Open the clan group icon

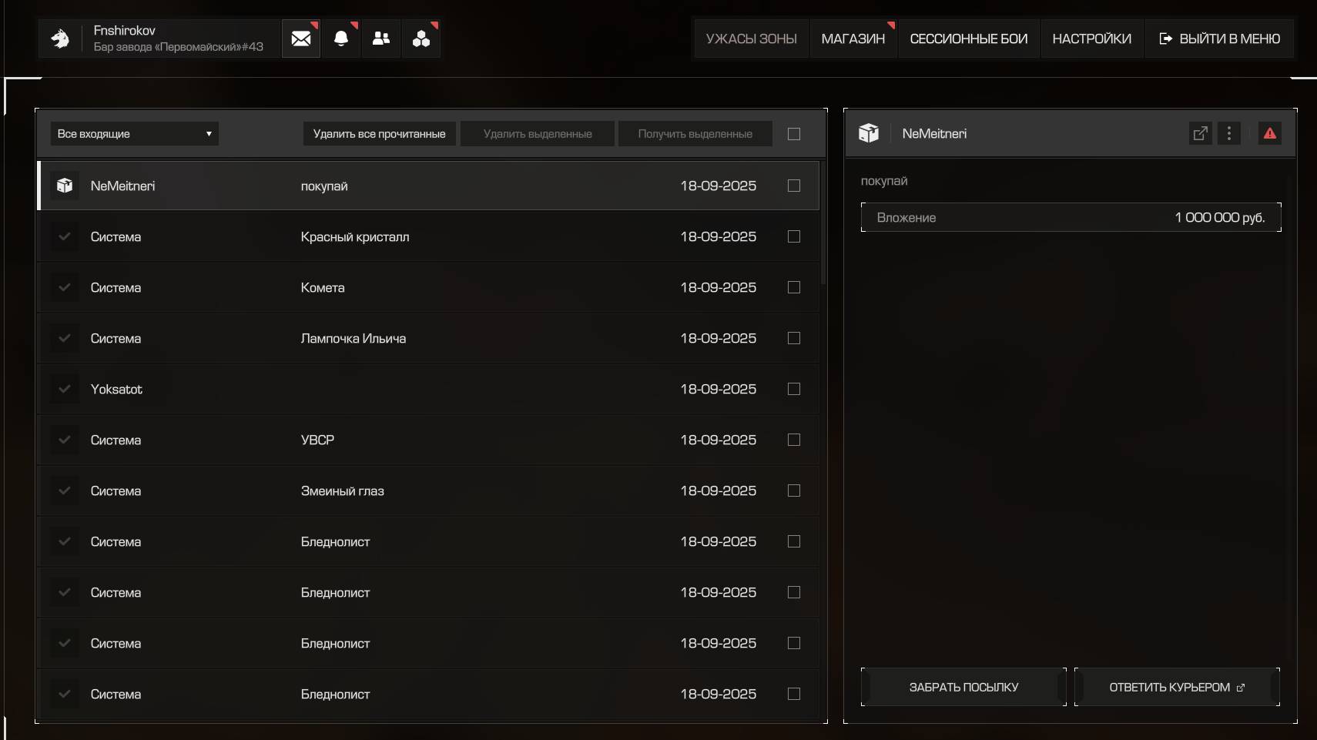pyautogui.click(x=421, y=39)
